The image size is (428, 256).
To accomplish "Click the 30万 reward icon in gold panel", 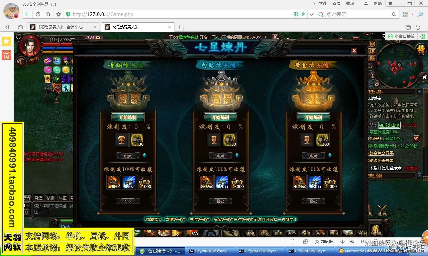I will 314,182.
